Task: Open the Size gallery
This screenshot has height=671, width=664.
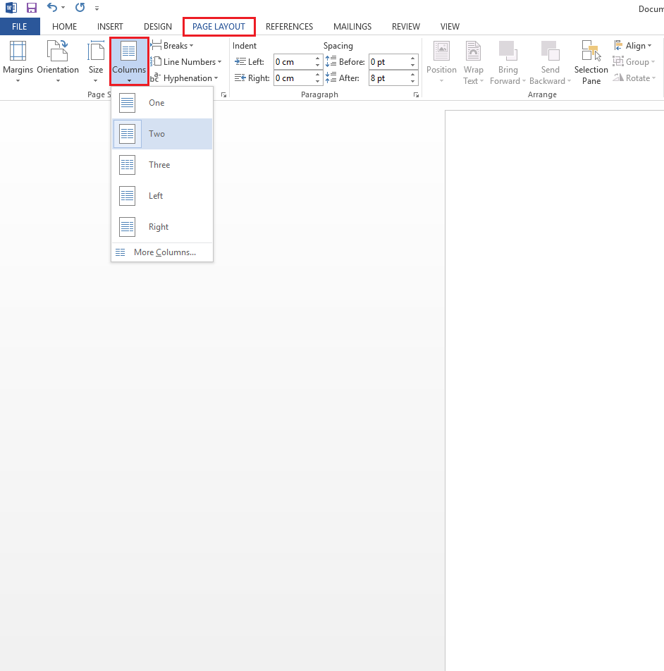Action: (96, 62)
